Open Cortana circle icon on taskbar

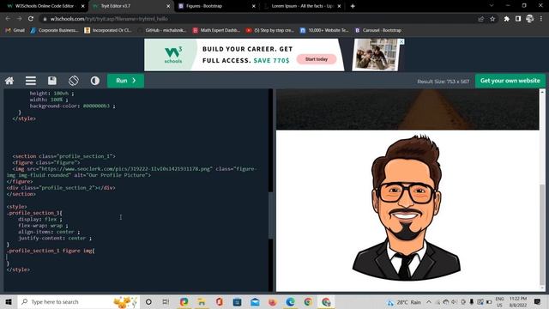pyautogui.click(x=148, y=301)
